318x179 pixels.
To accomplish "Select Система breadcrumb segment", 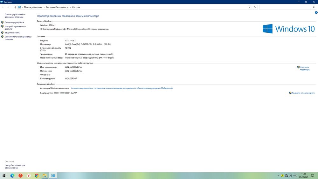I will [x=76, y=7].
